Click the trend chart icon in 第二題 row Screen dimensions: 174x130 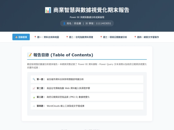click(x=34, y=88)
